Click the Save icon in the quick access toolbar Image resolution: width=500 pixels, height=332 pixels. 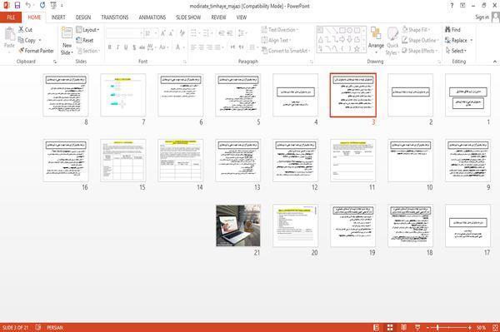pos(17,6)
